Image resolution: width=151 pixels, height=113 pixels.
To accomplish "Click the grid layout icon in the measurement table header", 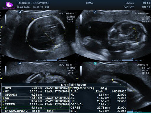I will pos(62,85).
